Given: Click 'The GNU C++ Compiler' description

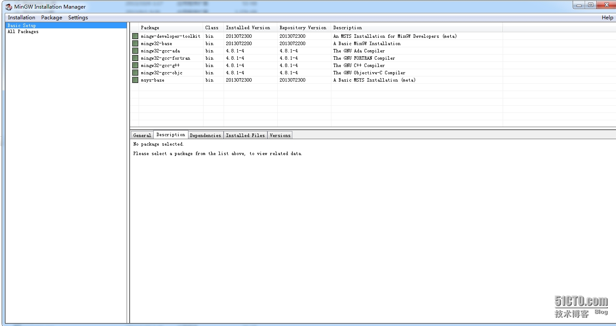Looking at the screenshot, I should click(359, 66).
